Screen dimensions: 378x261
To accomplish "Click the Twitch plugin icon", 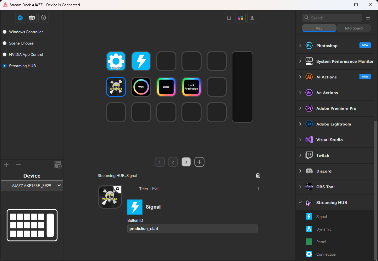I will click(309, 155).
